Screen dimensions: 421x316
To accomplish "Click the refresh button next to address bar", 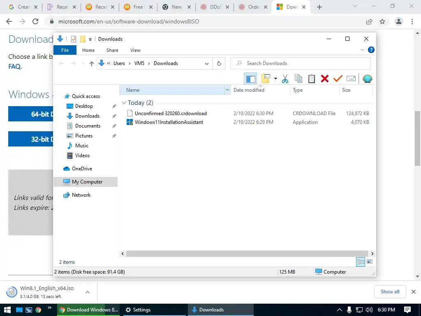I will pos(219,63).
